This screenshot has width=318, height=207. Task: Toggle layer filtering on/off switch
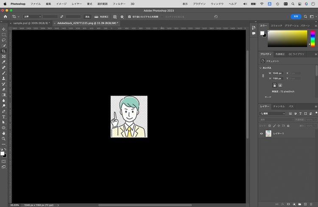tap(316, 113)
